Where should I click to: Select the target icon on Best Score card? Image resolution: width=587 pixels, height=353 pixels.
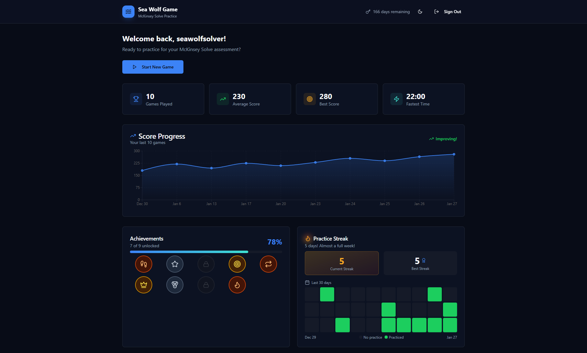[309, 99]
